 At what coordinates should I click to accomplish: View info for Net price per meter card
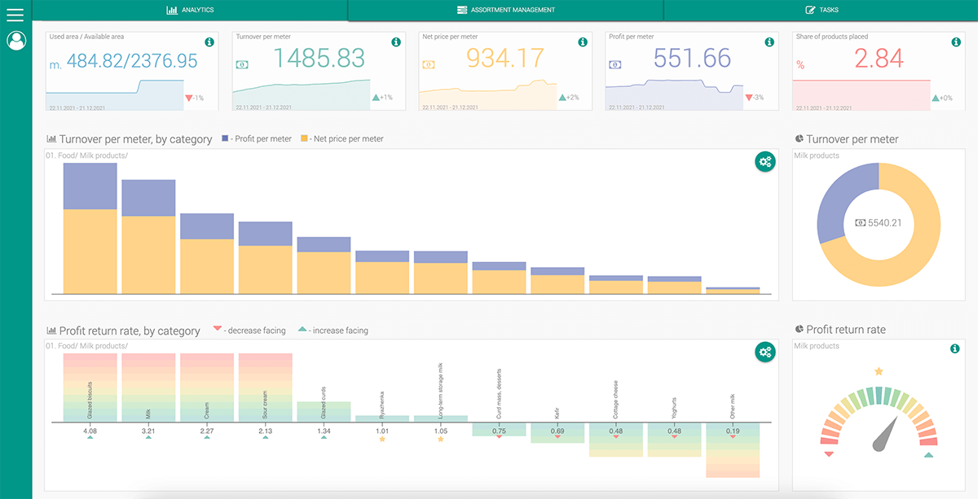(x=582, y=42)
